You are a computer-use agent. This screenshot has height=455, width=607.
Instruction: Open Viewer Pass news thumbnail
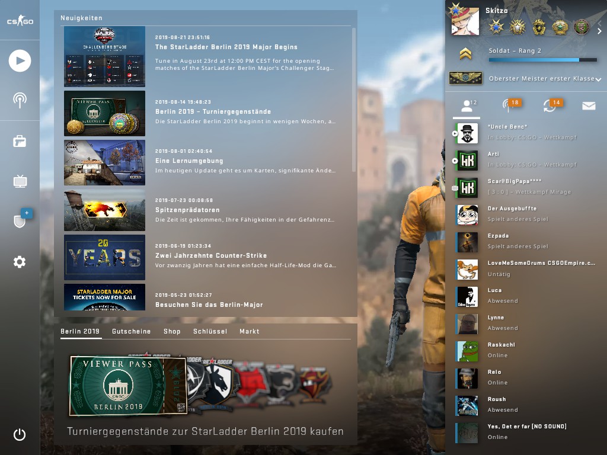(104, 113)
